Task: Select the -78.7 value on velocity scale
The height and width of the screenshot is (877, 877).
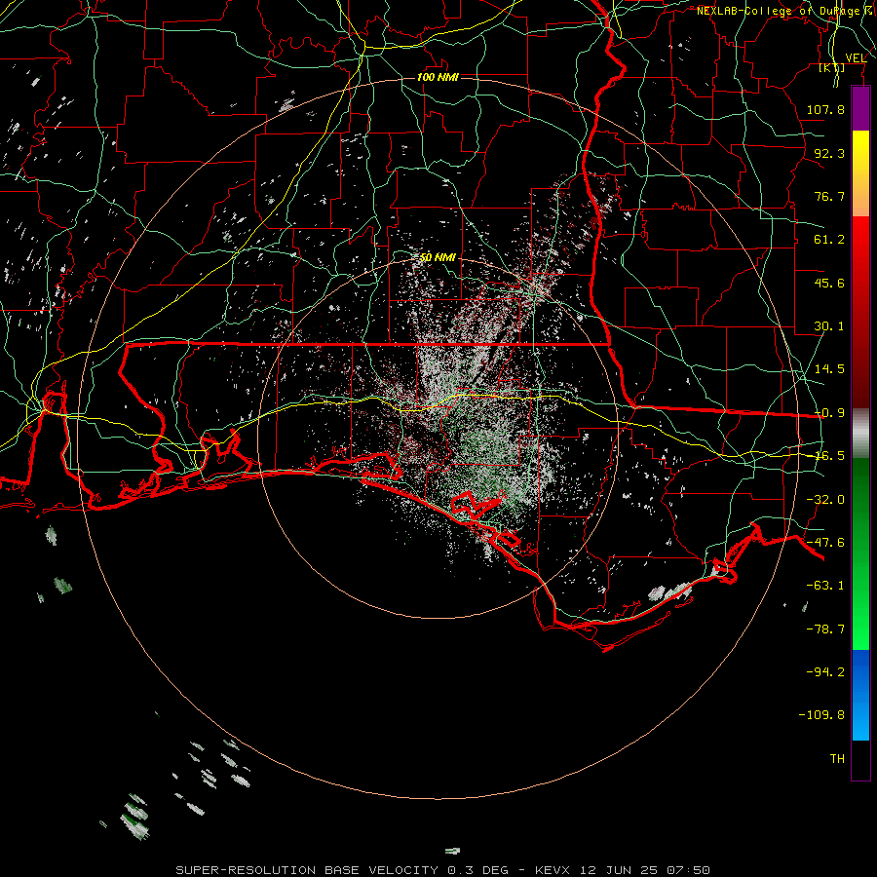Action: [825, 629]
